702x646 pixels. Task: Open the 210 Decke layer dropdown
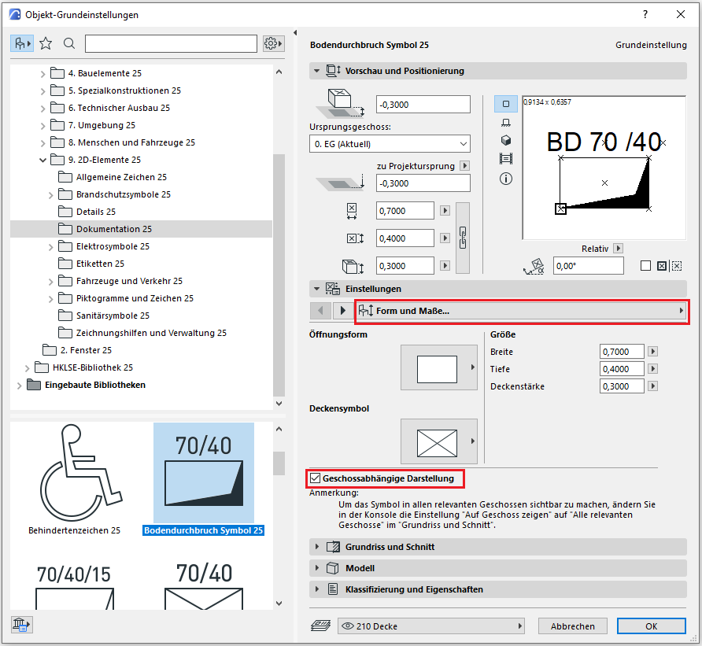pyautogui.click(x=431, y=626)
